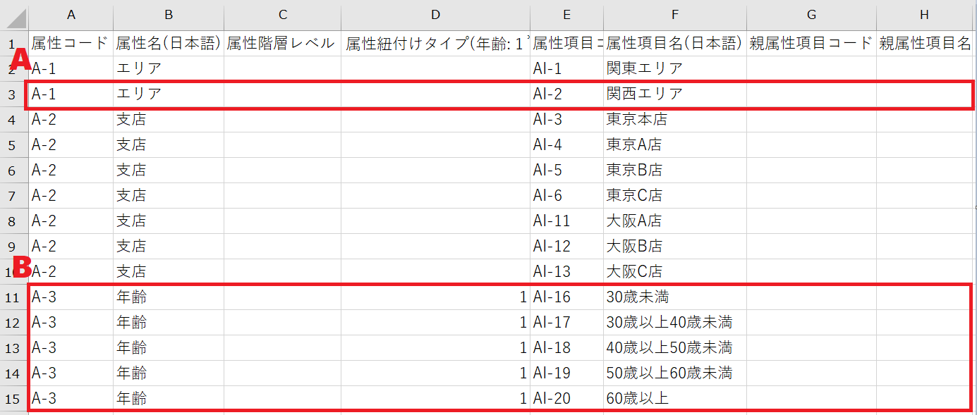The width and height of the screenshot is (977, 415).
Task: Select the row 15 header
Action: (13, 399)
